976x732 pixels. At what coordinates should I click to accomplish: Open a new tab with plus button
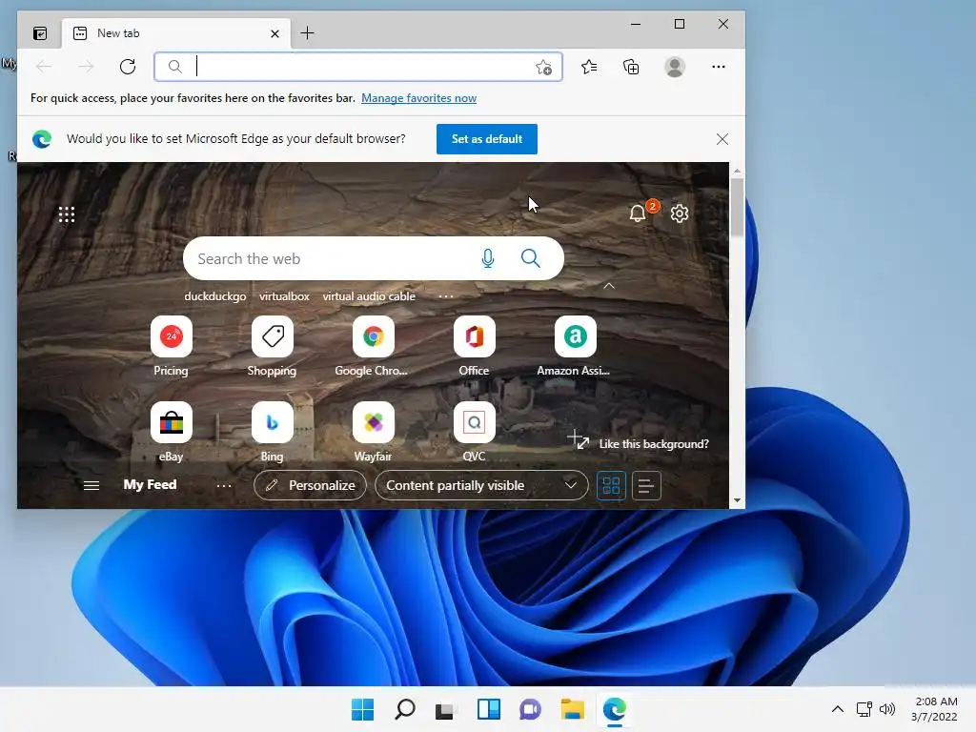[308, 33]
